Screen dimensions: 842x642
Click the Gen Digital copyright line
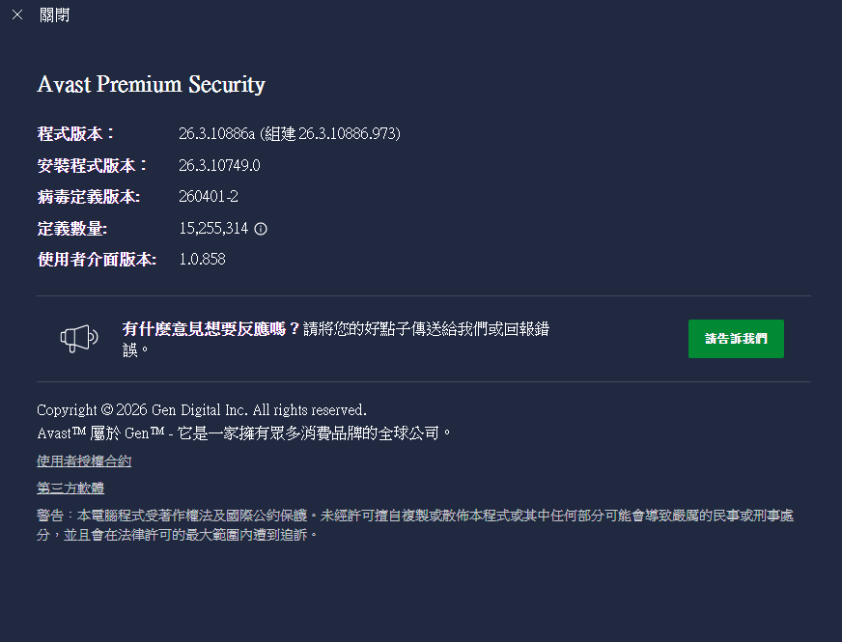pyautogui.click(x=202, y=410)
